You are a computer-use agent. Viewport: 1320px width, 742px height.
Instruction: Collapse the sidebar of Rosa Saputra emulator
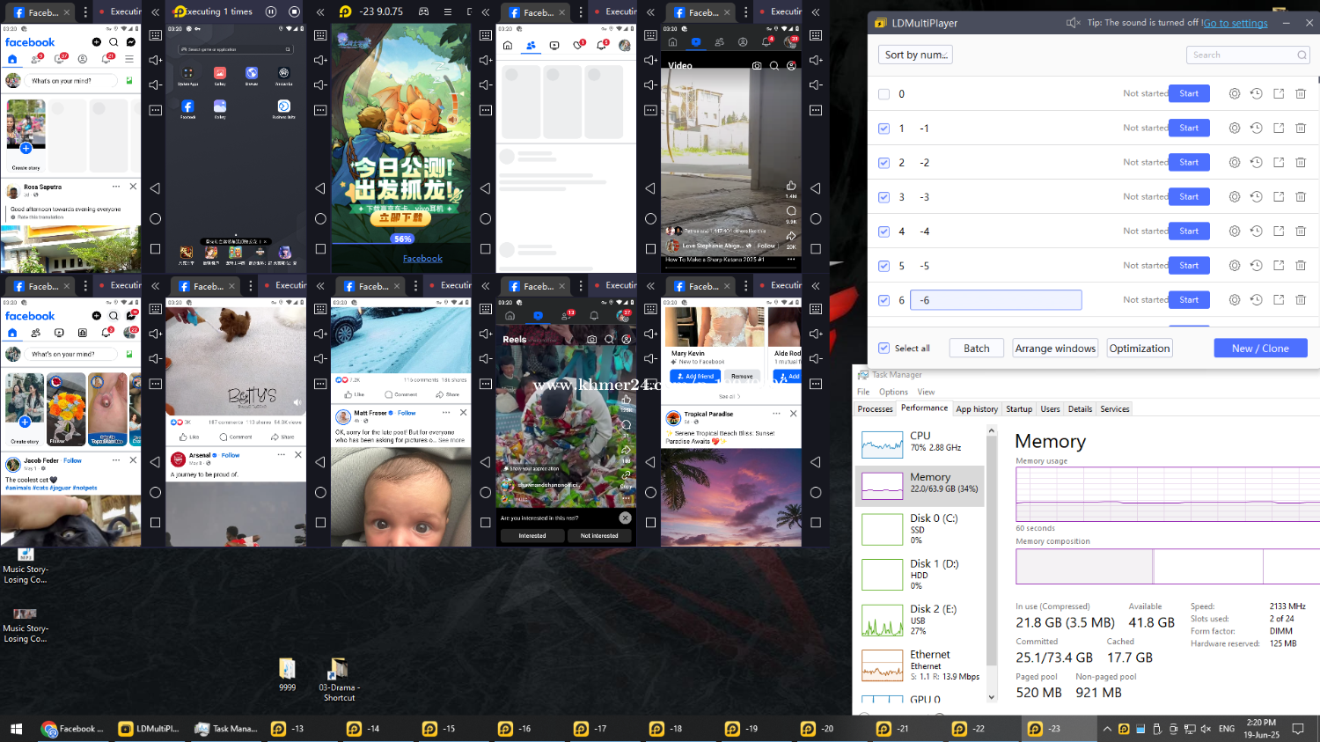(156, 12)
